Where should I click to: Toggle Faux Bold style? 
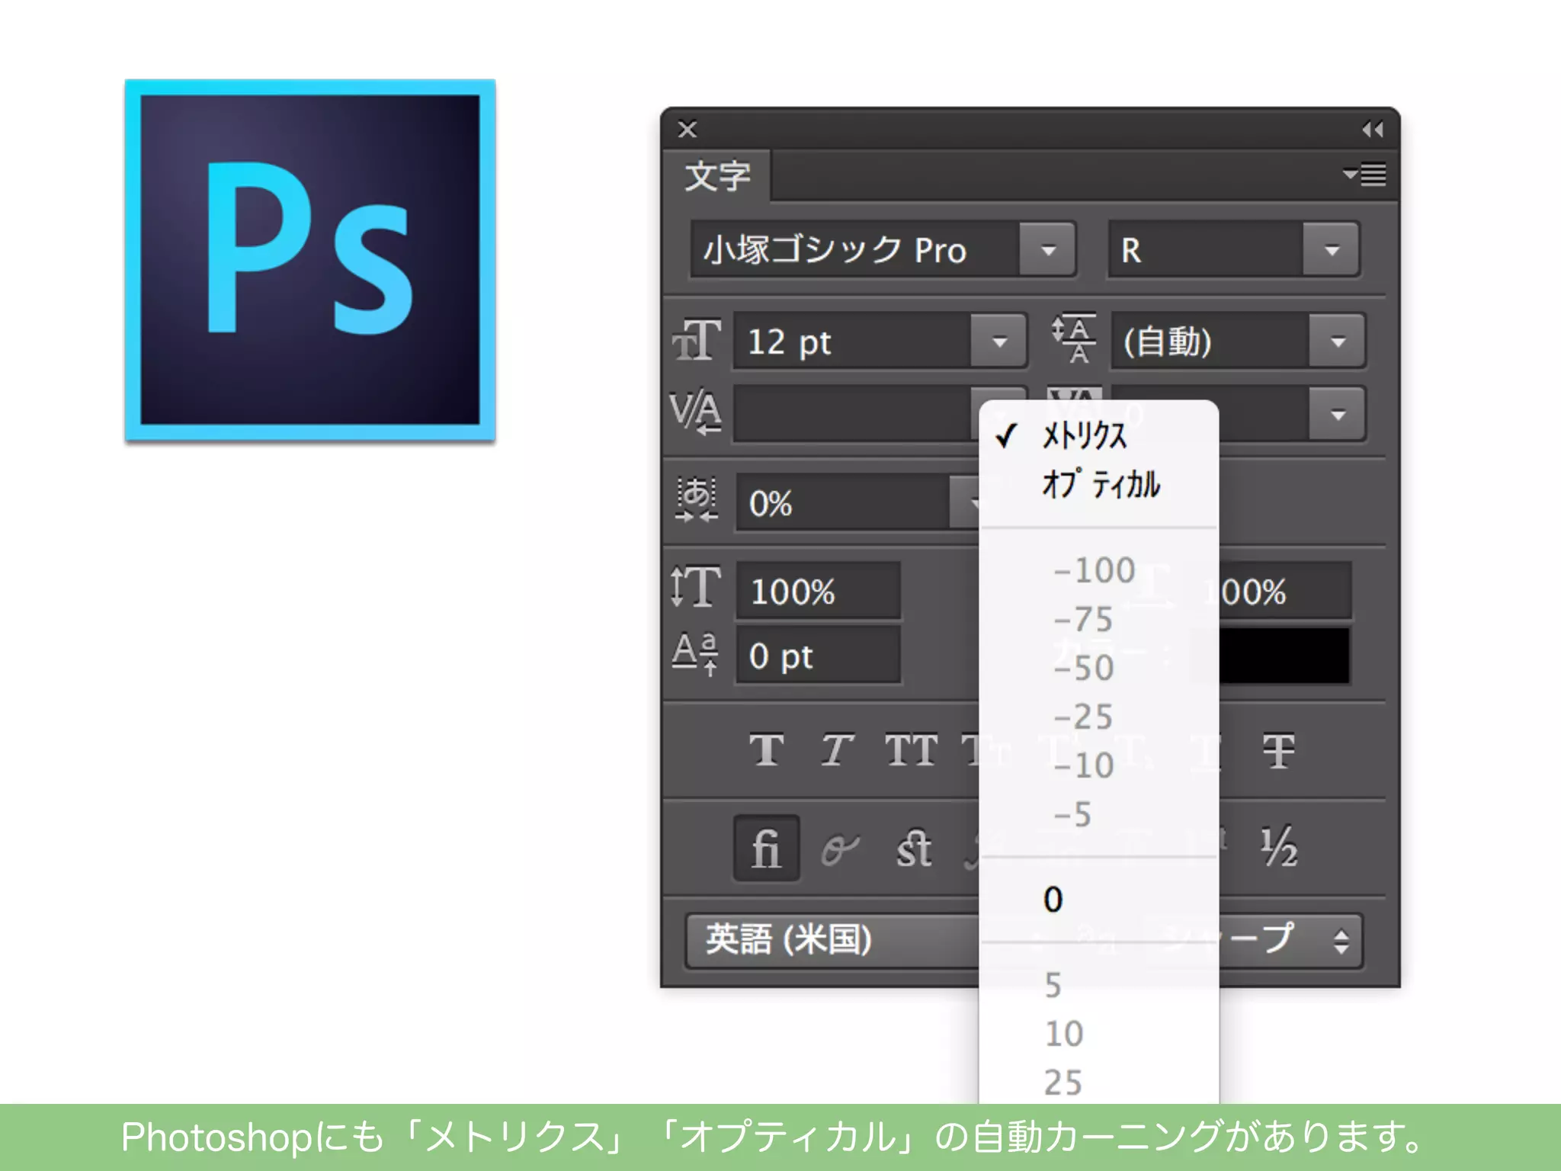point(766,750)
